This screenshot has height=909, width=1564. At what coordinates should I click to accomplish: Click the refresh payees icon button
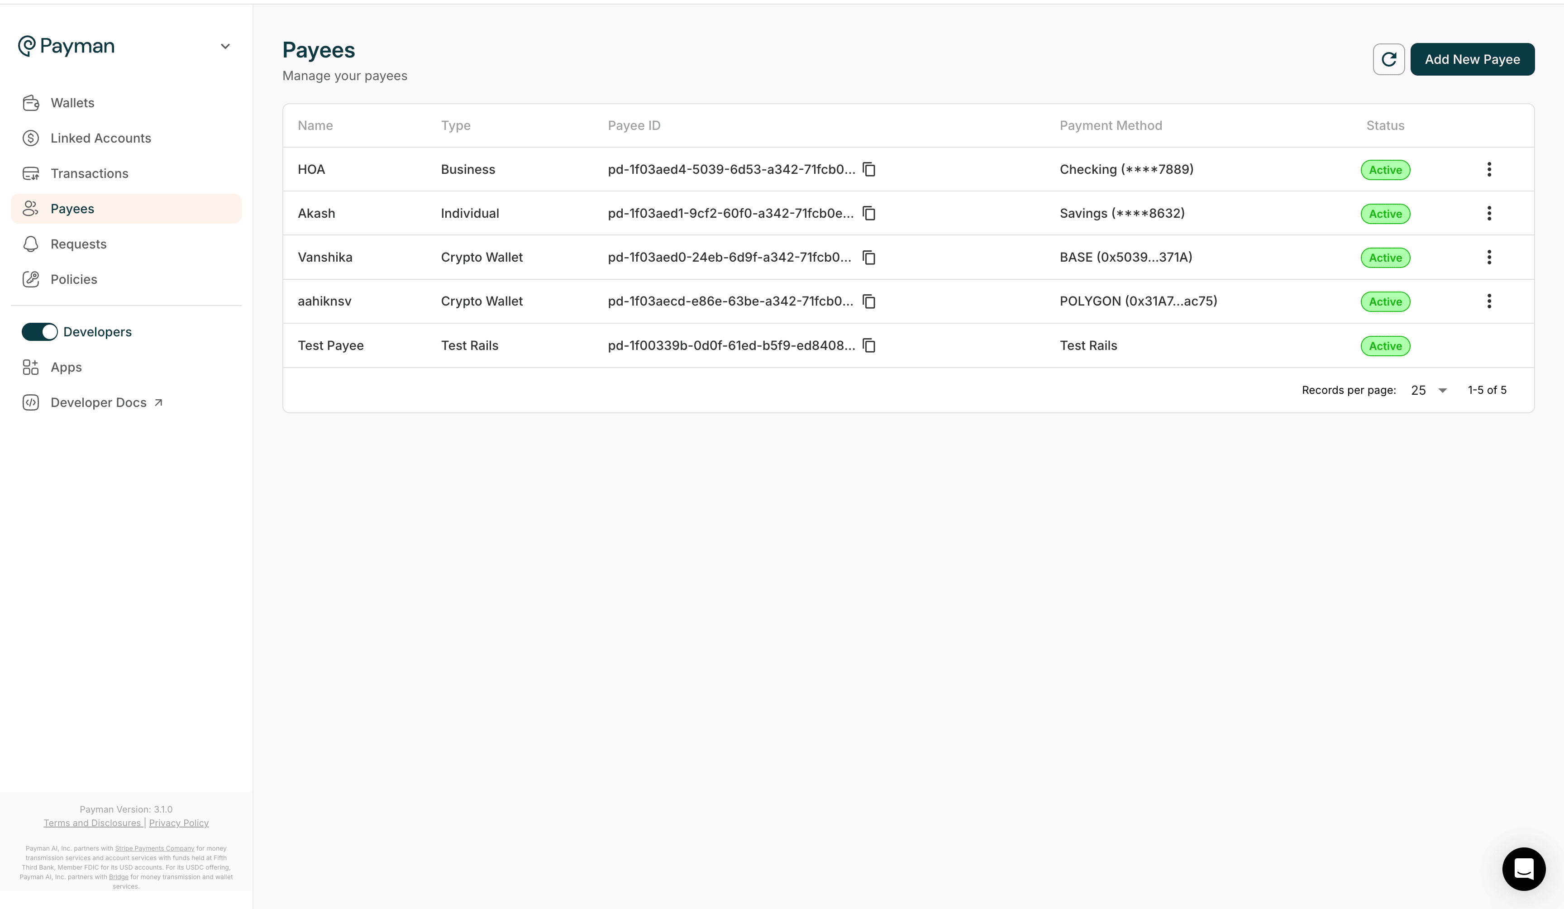[x=1388, y=60]
